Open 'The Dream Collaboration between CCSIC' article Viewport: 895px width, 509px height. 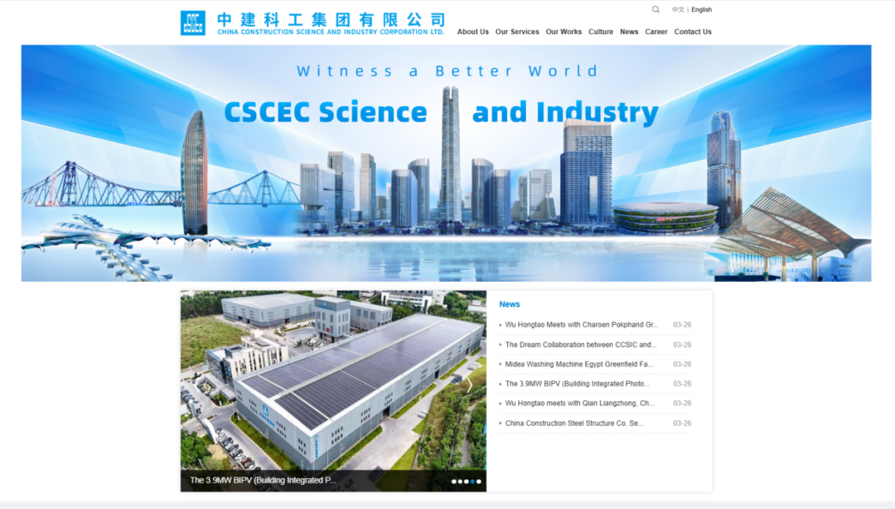[x=580, y=345]
